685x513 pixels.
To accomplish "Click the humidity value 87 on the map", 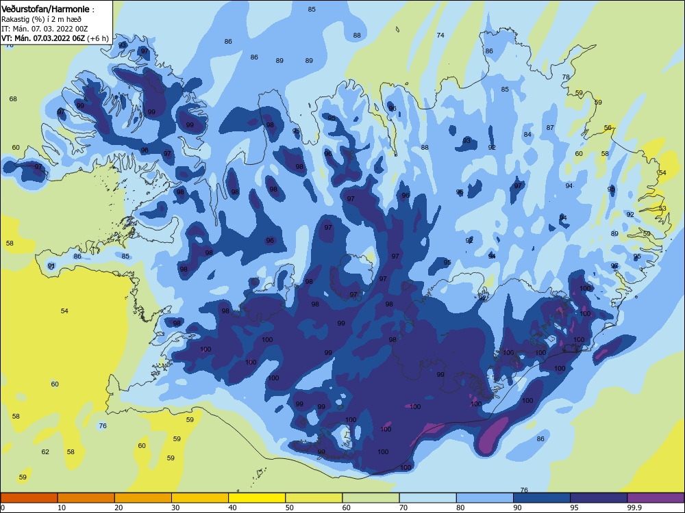I will [550, 128].
